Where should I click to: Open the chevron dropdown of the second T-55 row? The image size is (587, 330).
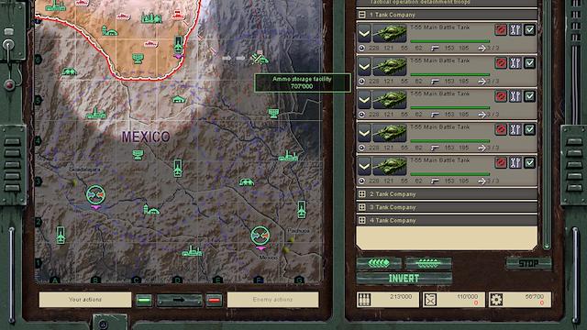pos(364,67)
